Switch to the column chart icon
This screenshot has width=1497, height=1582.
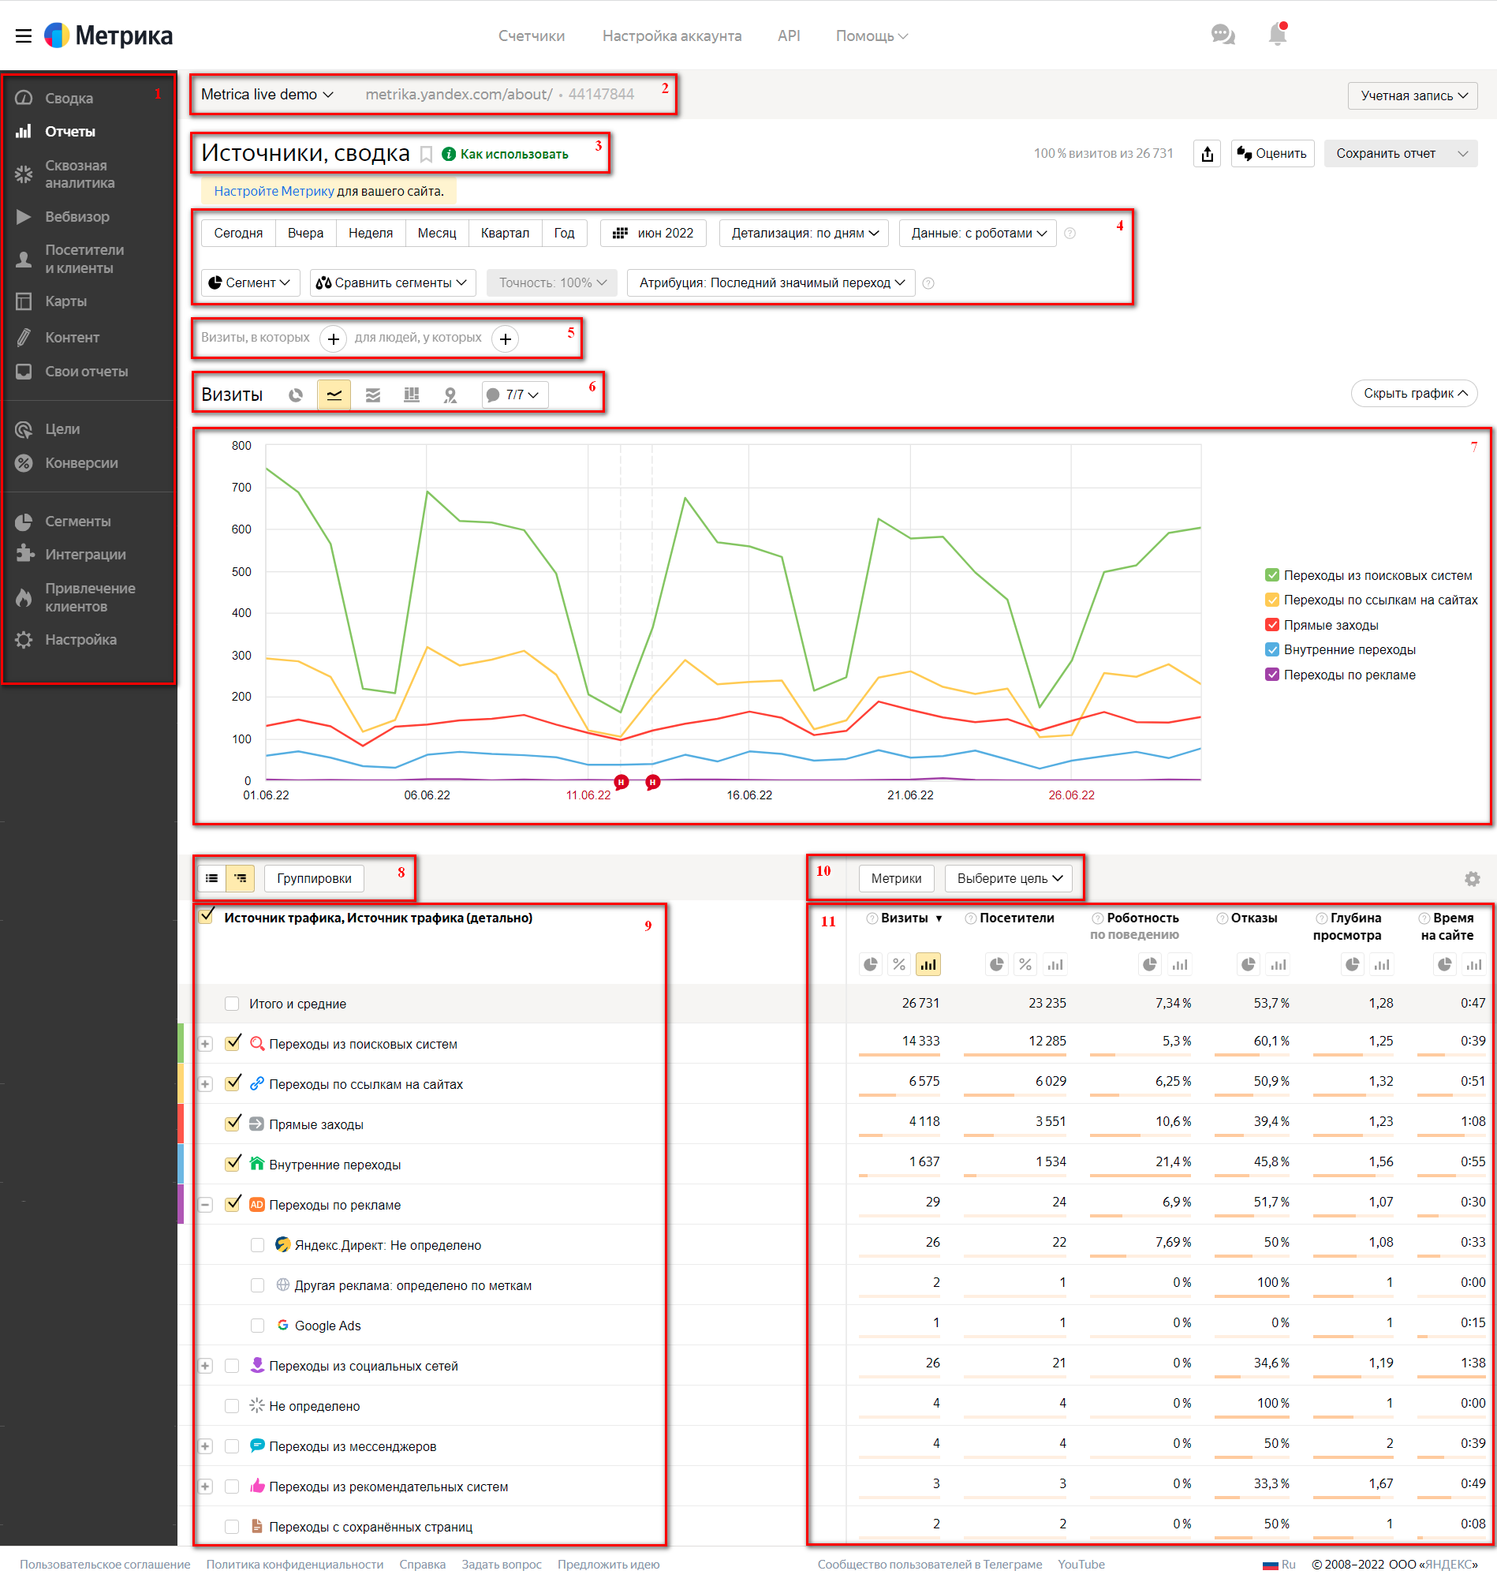point(412,395)
